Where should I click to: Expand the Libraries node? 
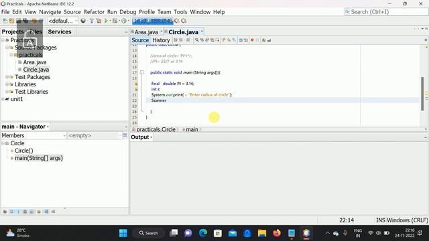7,84
